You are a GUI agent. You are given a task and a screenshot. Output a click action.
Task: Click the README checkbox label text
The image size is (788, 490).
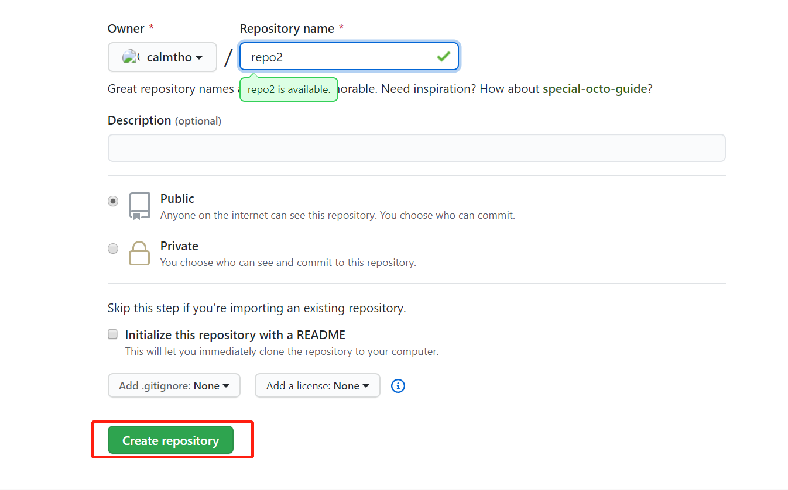[x=235, y=335]
